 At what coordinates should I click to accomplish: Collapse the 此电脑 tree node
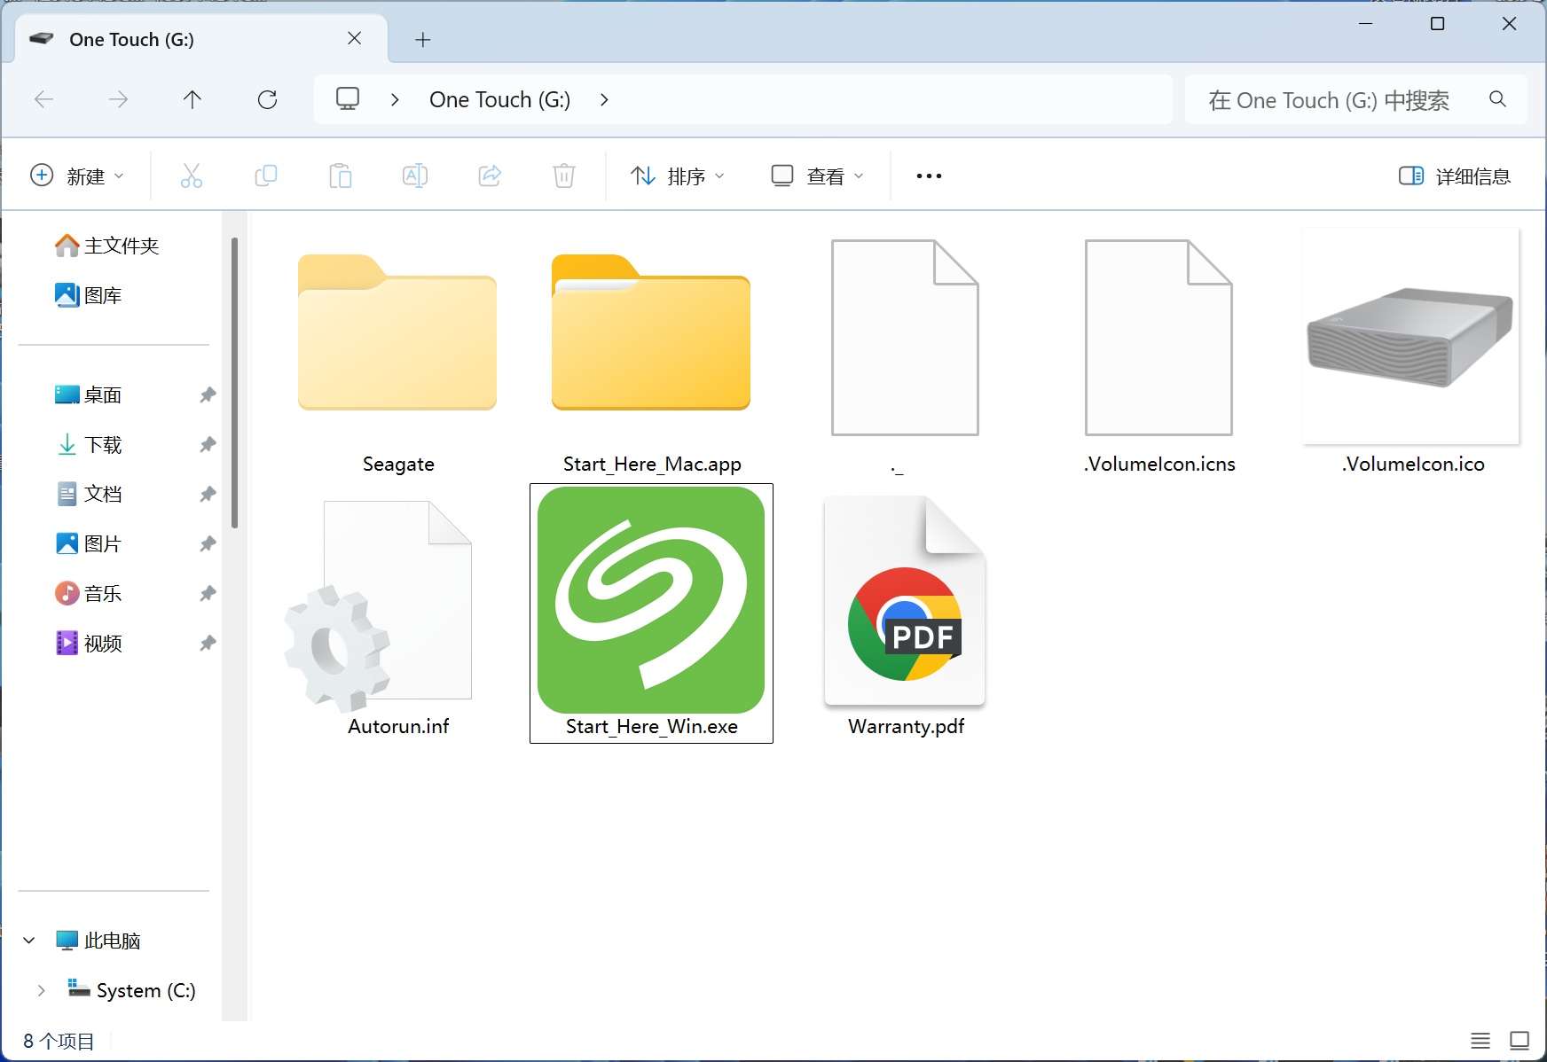pos(29,941)
